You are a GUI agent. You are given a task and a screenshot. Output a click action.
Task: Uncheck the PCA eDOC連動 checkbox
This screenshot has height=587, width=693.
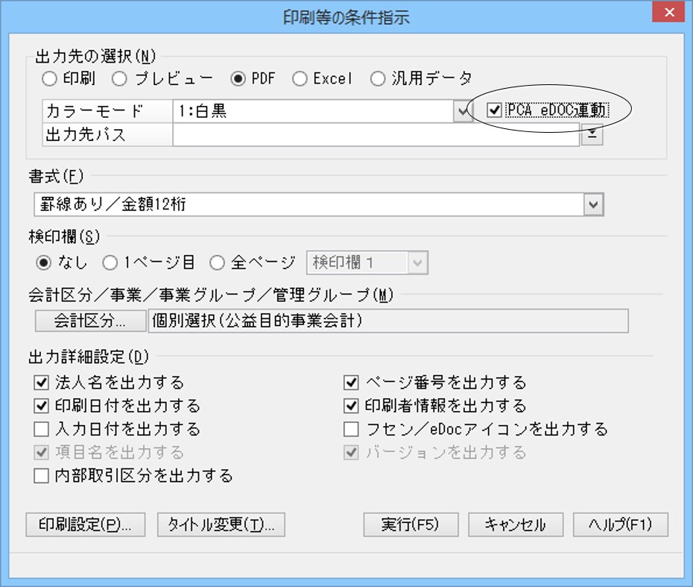click(493, 111)
